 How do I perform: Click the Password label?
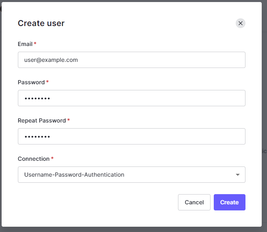coord(31,82)
